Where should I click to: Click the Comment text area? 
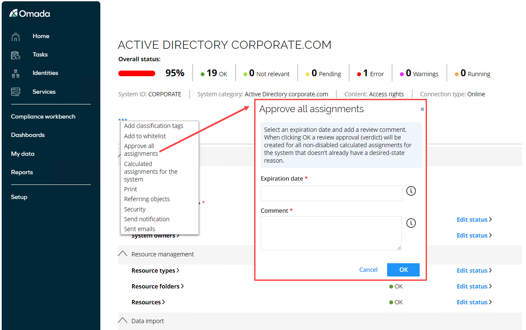[x=331, y=233]
